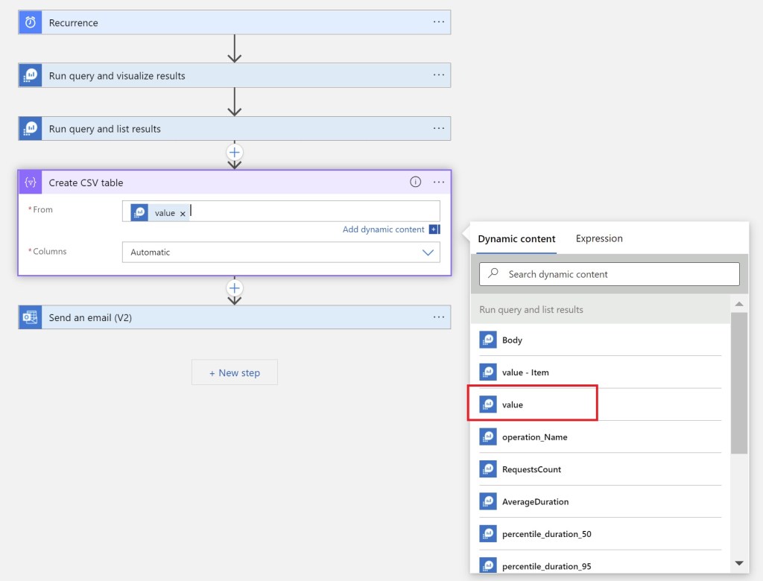Screen dimensions: 763x581
Task: Expand the Run query and visualize results step
Action: click(x=224, y=76)
